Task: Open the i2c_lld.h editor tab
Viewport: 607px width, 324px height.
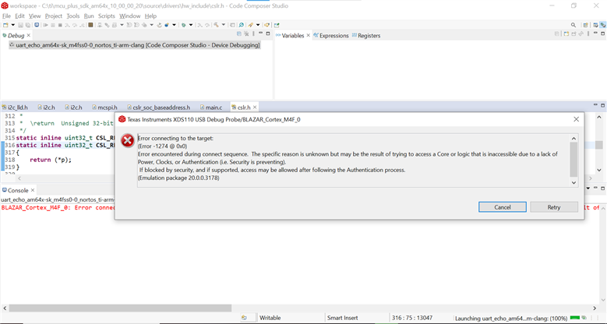Action: (15, 107)
